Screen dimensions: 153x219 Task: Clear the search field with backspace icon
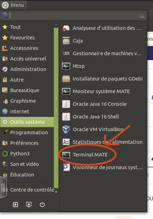(142, 16)
